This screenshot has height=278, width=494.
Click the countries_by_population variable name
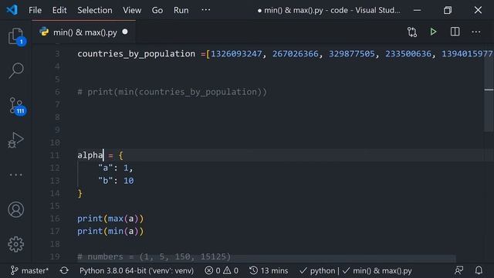click(x=136, y=54)
